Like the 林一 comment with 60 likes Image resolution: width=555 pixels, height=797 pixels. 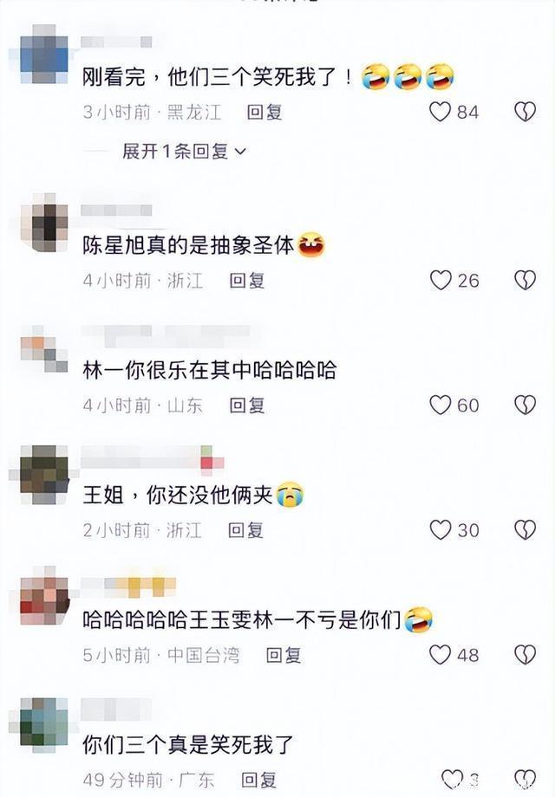point(440,405)
